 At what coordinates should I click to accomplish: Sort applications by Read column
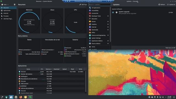pyautogui.click(x=72, y=69)
